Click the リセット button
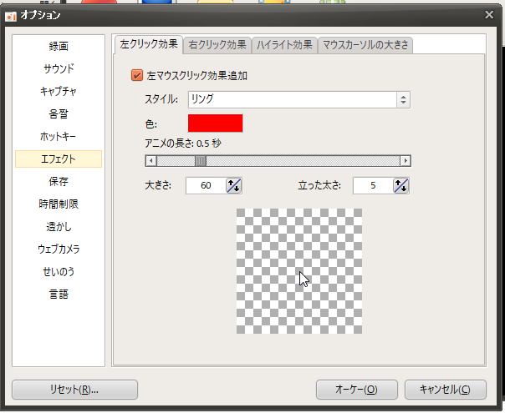 (74, 390)
